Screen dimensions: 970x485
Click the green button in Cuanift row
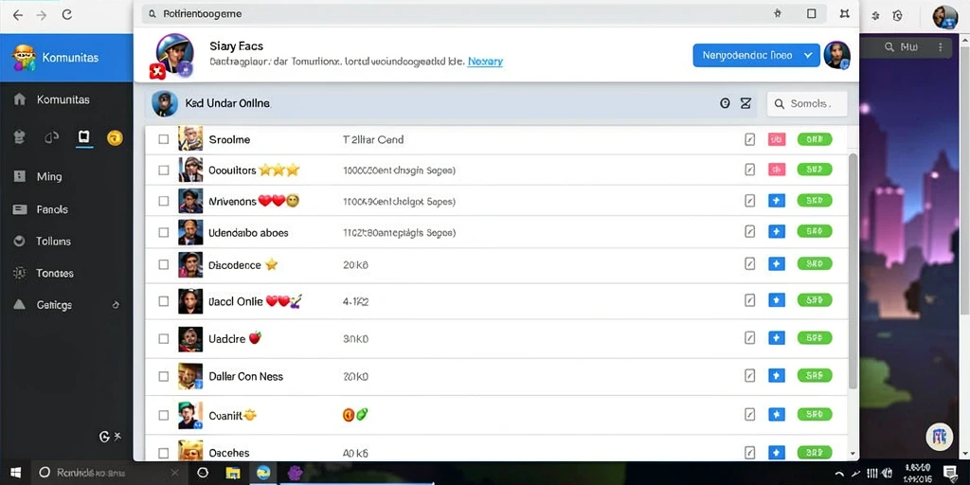[x=815, y=414]
